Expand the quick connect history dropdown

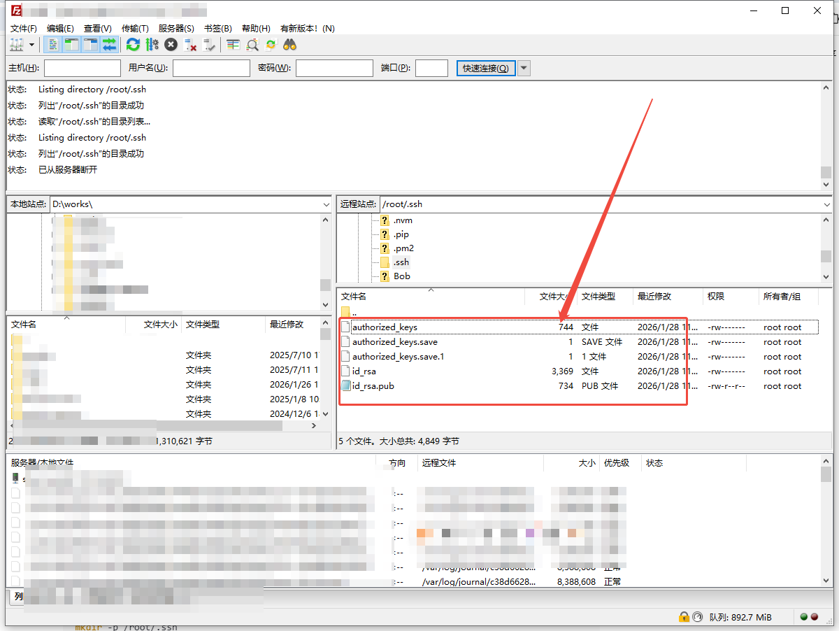tap(524, 68)
